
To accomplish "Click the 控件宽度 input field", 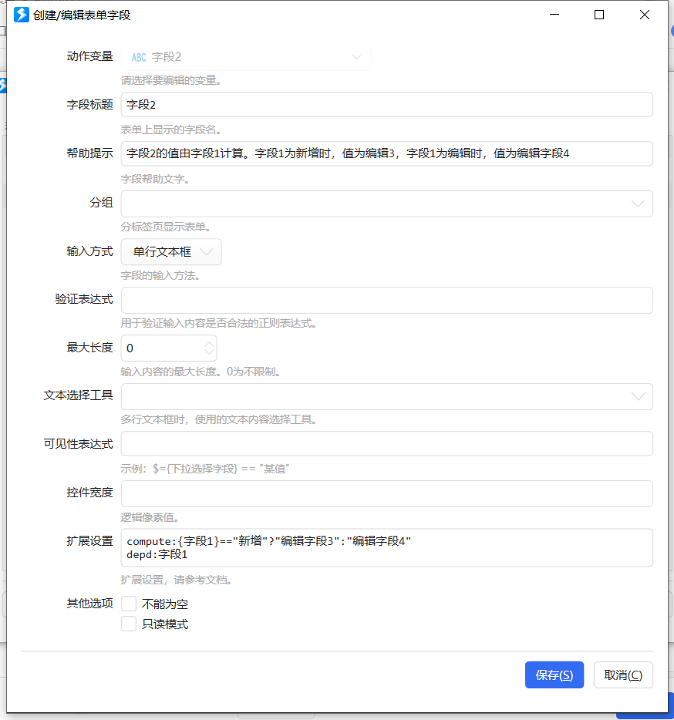I will click(x=386, y=493).
